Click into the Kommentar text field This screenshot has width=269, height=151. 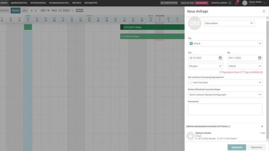pos(225,109)
